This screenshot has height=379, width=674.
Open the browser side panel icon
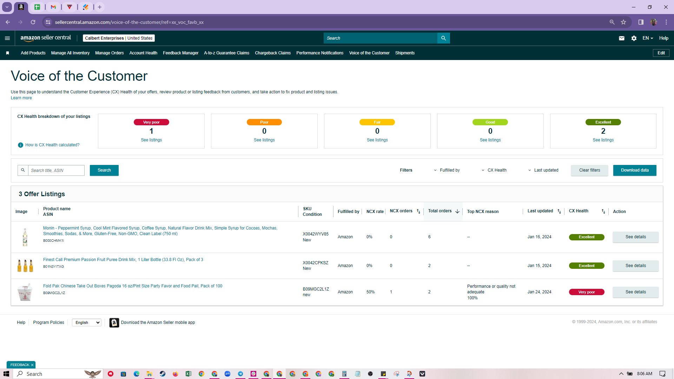[641, 22]
